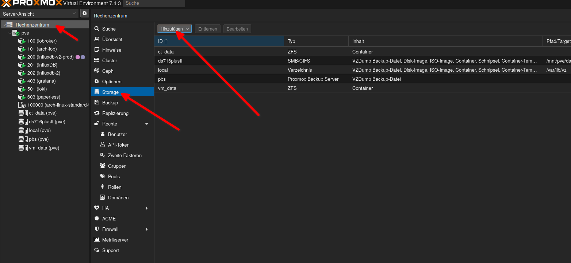571x263 pixels.
Task: Open Benutzer under Rechte
Action: coord(122,134)
